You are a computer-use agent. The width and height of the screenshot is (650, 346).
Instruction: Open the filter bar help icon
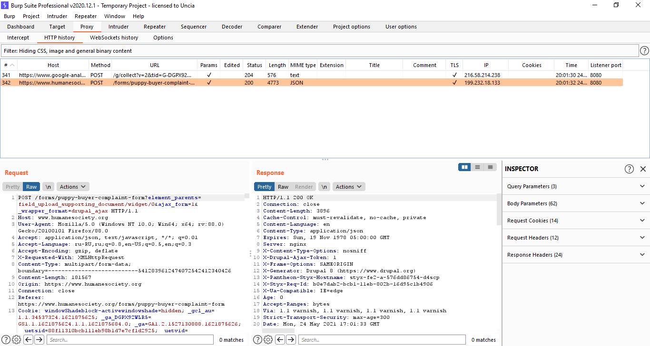tap(644, 51)
